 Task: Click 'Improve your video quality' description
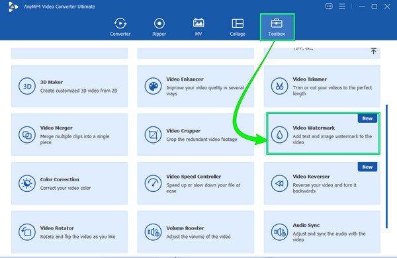pyautogui.click(x=205, y=91)
